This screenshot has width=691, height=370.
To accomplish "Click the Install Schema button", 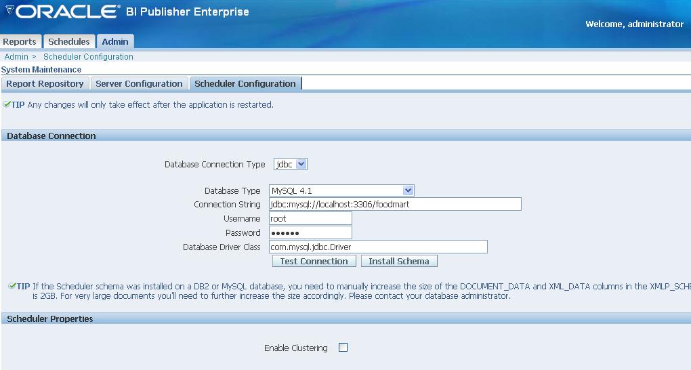I will [x=399, y=261].
